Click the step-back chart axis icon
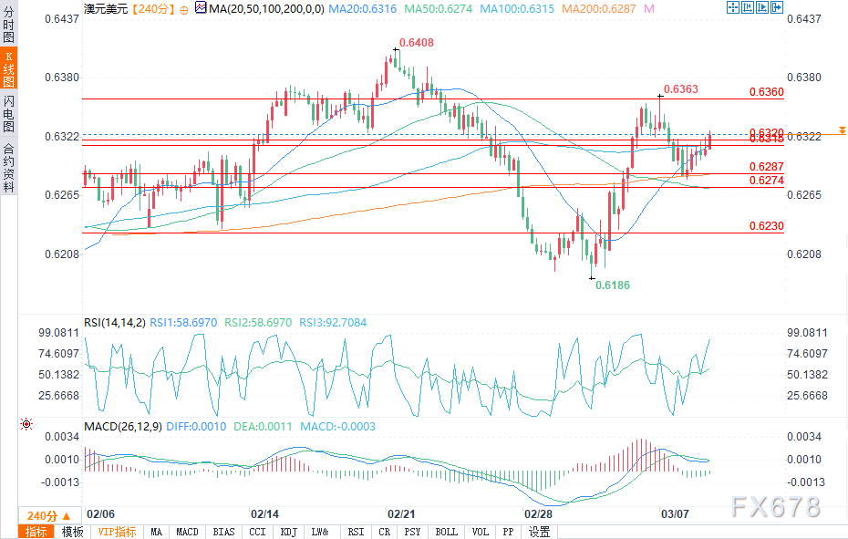848x539 pixels. [x=748, y=7]
